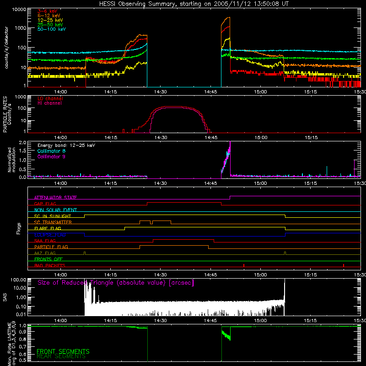Click the NON SOLAR EVENT flag label
366x366 pixels.
coord(55,210)
